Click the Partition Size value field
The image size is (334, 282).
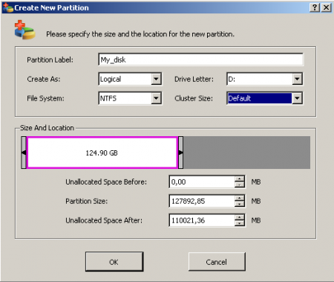coord(202,201)
